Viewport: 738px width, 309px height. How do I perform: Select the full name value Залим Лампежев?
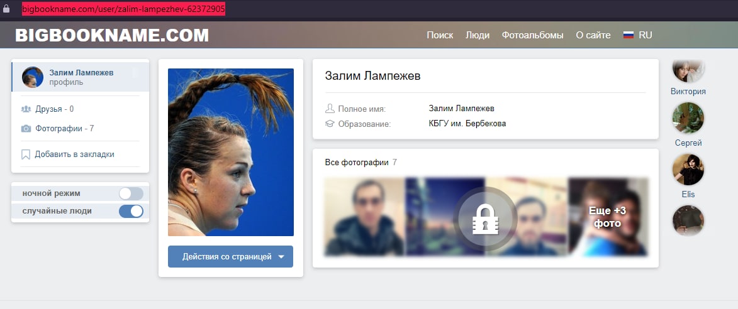462,109
